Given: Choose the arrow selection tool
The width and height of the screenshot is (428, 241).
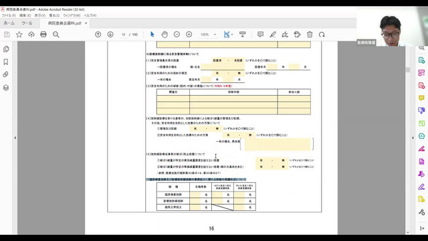Looking at the screenshot, I should click(152, 34).
